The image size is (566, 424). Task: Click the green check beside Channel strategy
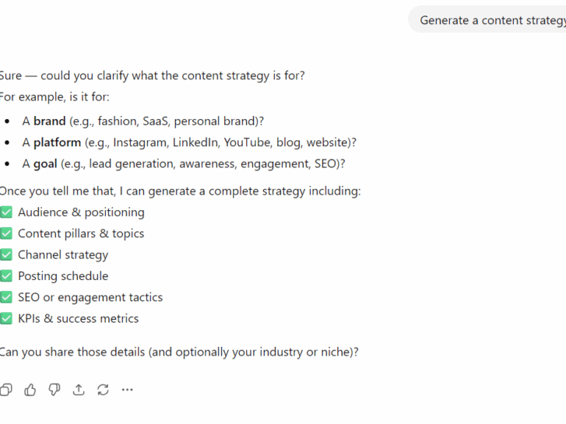point(6,254)
